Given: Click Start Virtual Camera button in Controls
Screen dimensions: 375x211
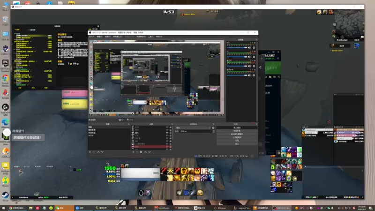Looking at the screenshot, I should [237, 134].
